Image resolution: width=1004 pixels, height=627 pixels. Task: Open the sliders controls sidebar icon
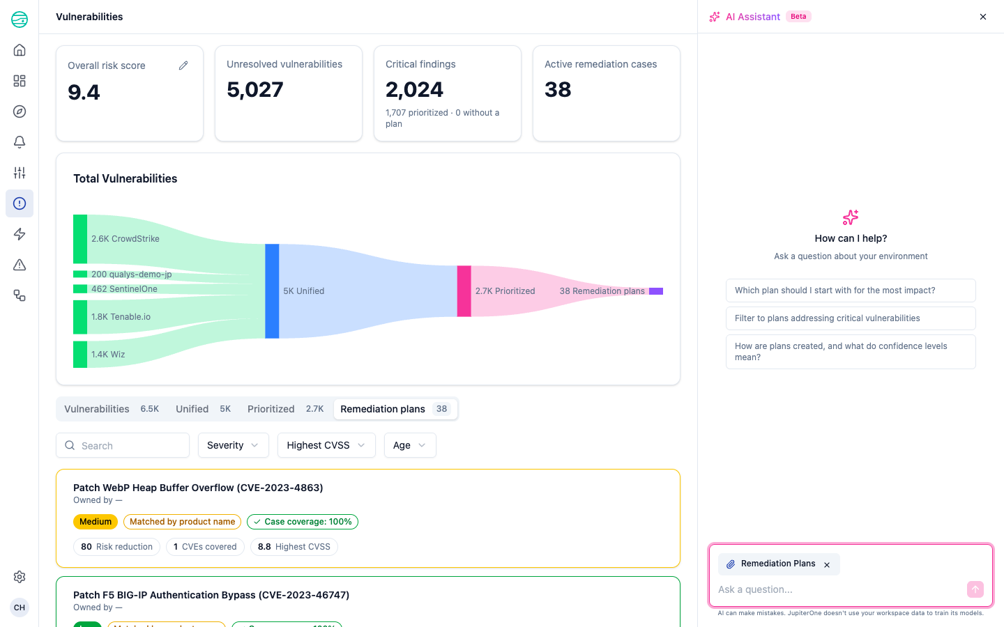click(x=20, y=173)
